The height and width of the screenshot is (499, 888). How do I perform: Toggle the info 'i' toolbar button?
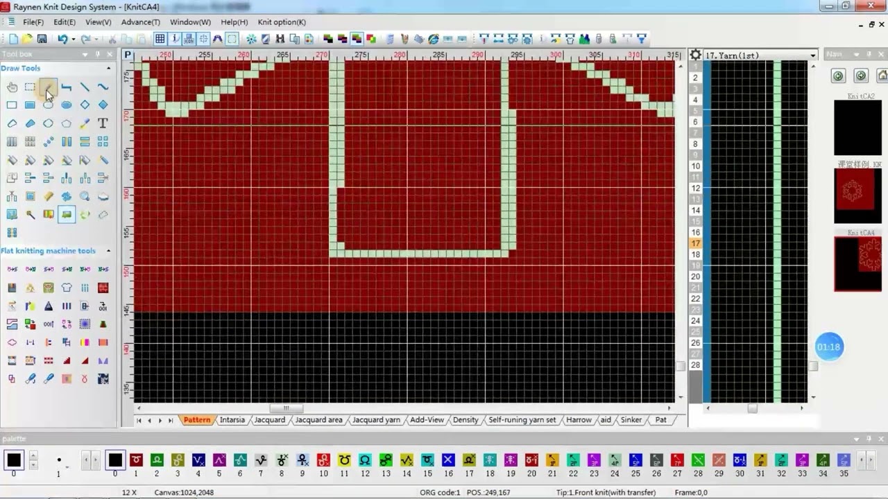175,39
